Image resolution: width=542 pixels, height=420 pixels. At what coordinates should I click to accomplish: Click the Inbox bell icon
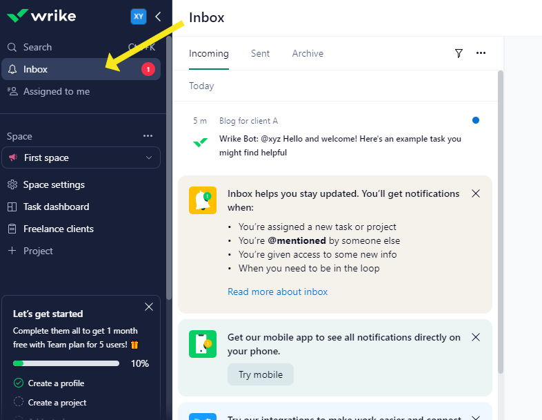[x=12, y=69]
